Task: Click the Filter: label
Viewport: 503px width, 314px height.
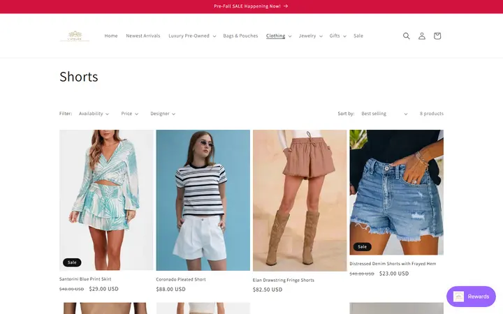Action: [66, 114]
